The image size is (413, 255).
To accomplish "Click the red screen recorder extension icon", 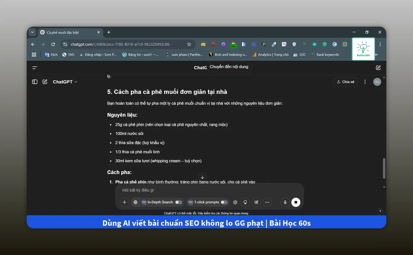I will (345, 44).
